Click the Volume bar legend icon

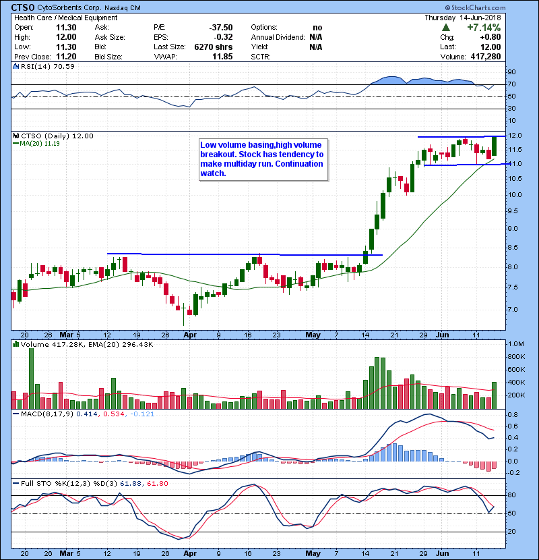click(x=15, y=344)
